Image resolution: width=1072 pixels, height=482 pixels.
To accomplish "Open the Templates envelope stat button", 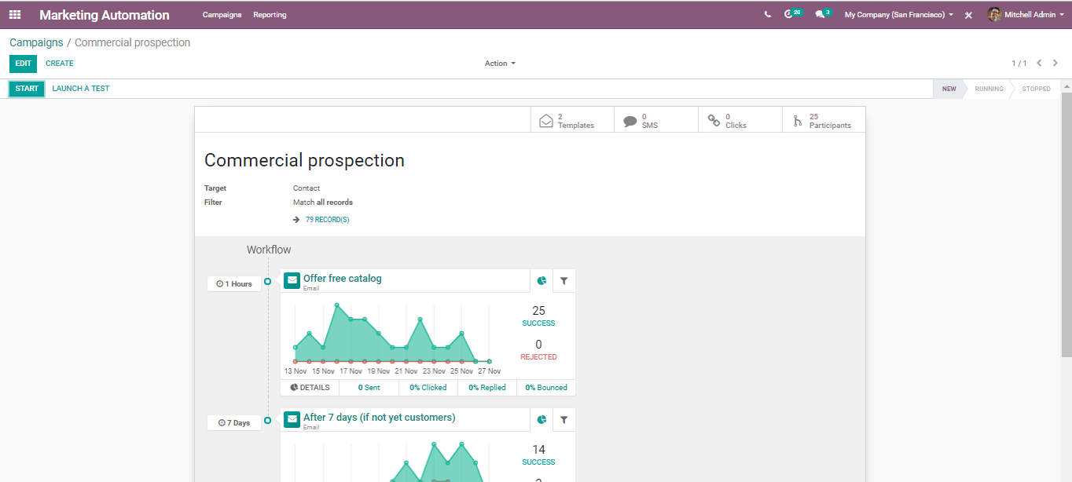I will tap(572, 120).
